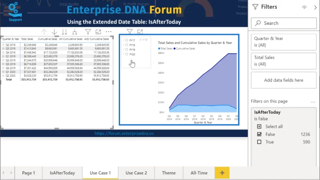Screen dimensions: 320x180
Task: Click the chart title text
Action: click(x=195, y=43)
